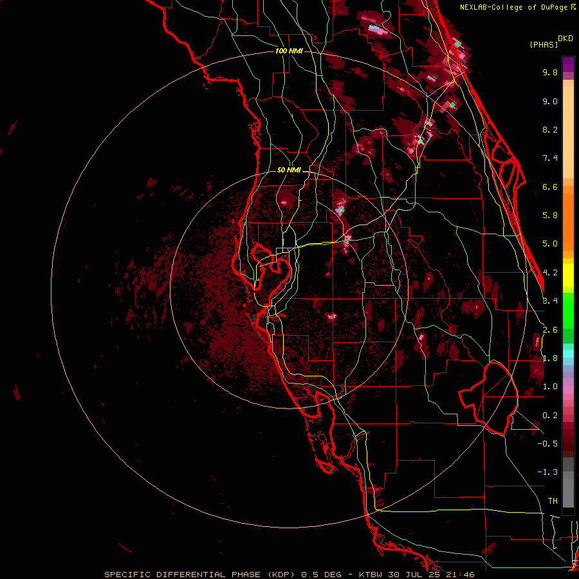This screenshot has height=579, width=579.
Task: Select the Specific Differential Phase caption
Action: (289, 574)
